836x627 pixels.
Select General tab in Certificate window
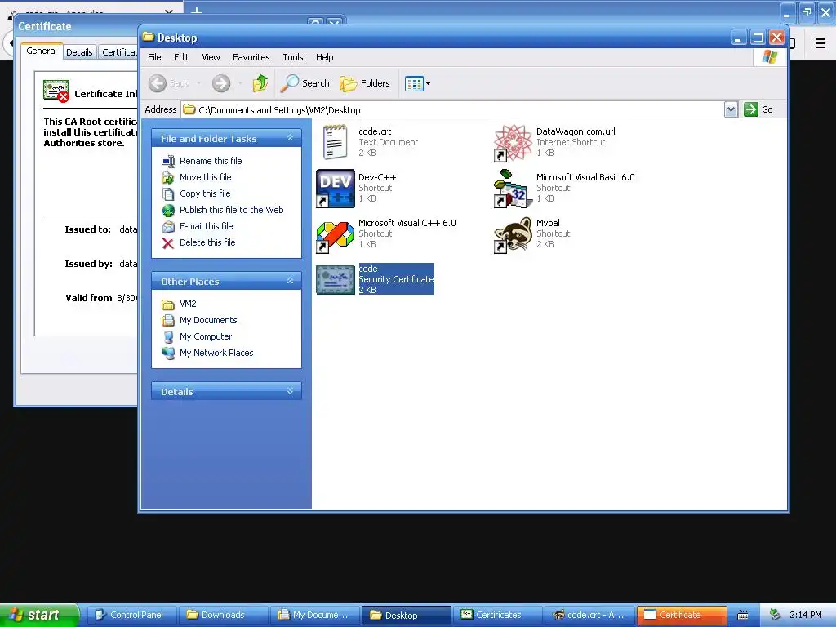42,51
